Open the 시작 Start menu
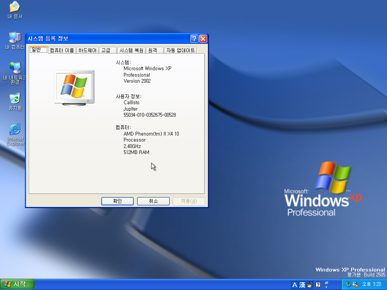The image size is (387, 290). click(17, 284)
